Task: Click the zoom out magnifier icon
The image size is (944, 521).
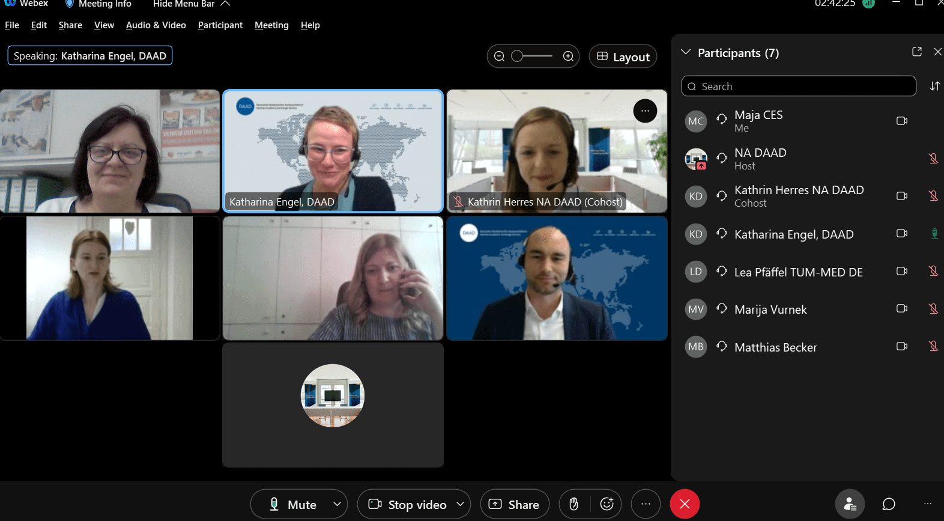Action: (499, 56)
